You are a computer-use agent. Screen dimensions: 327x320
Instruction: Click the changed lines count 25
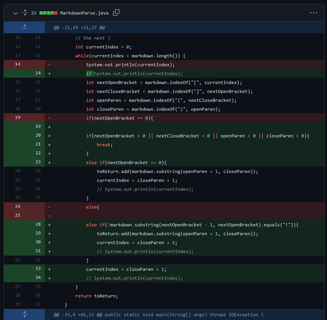[x=34, y=13]
